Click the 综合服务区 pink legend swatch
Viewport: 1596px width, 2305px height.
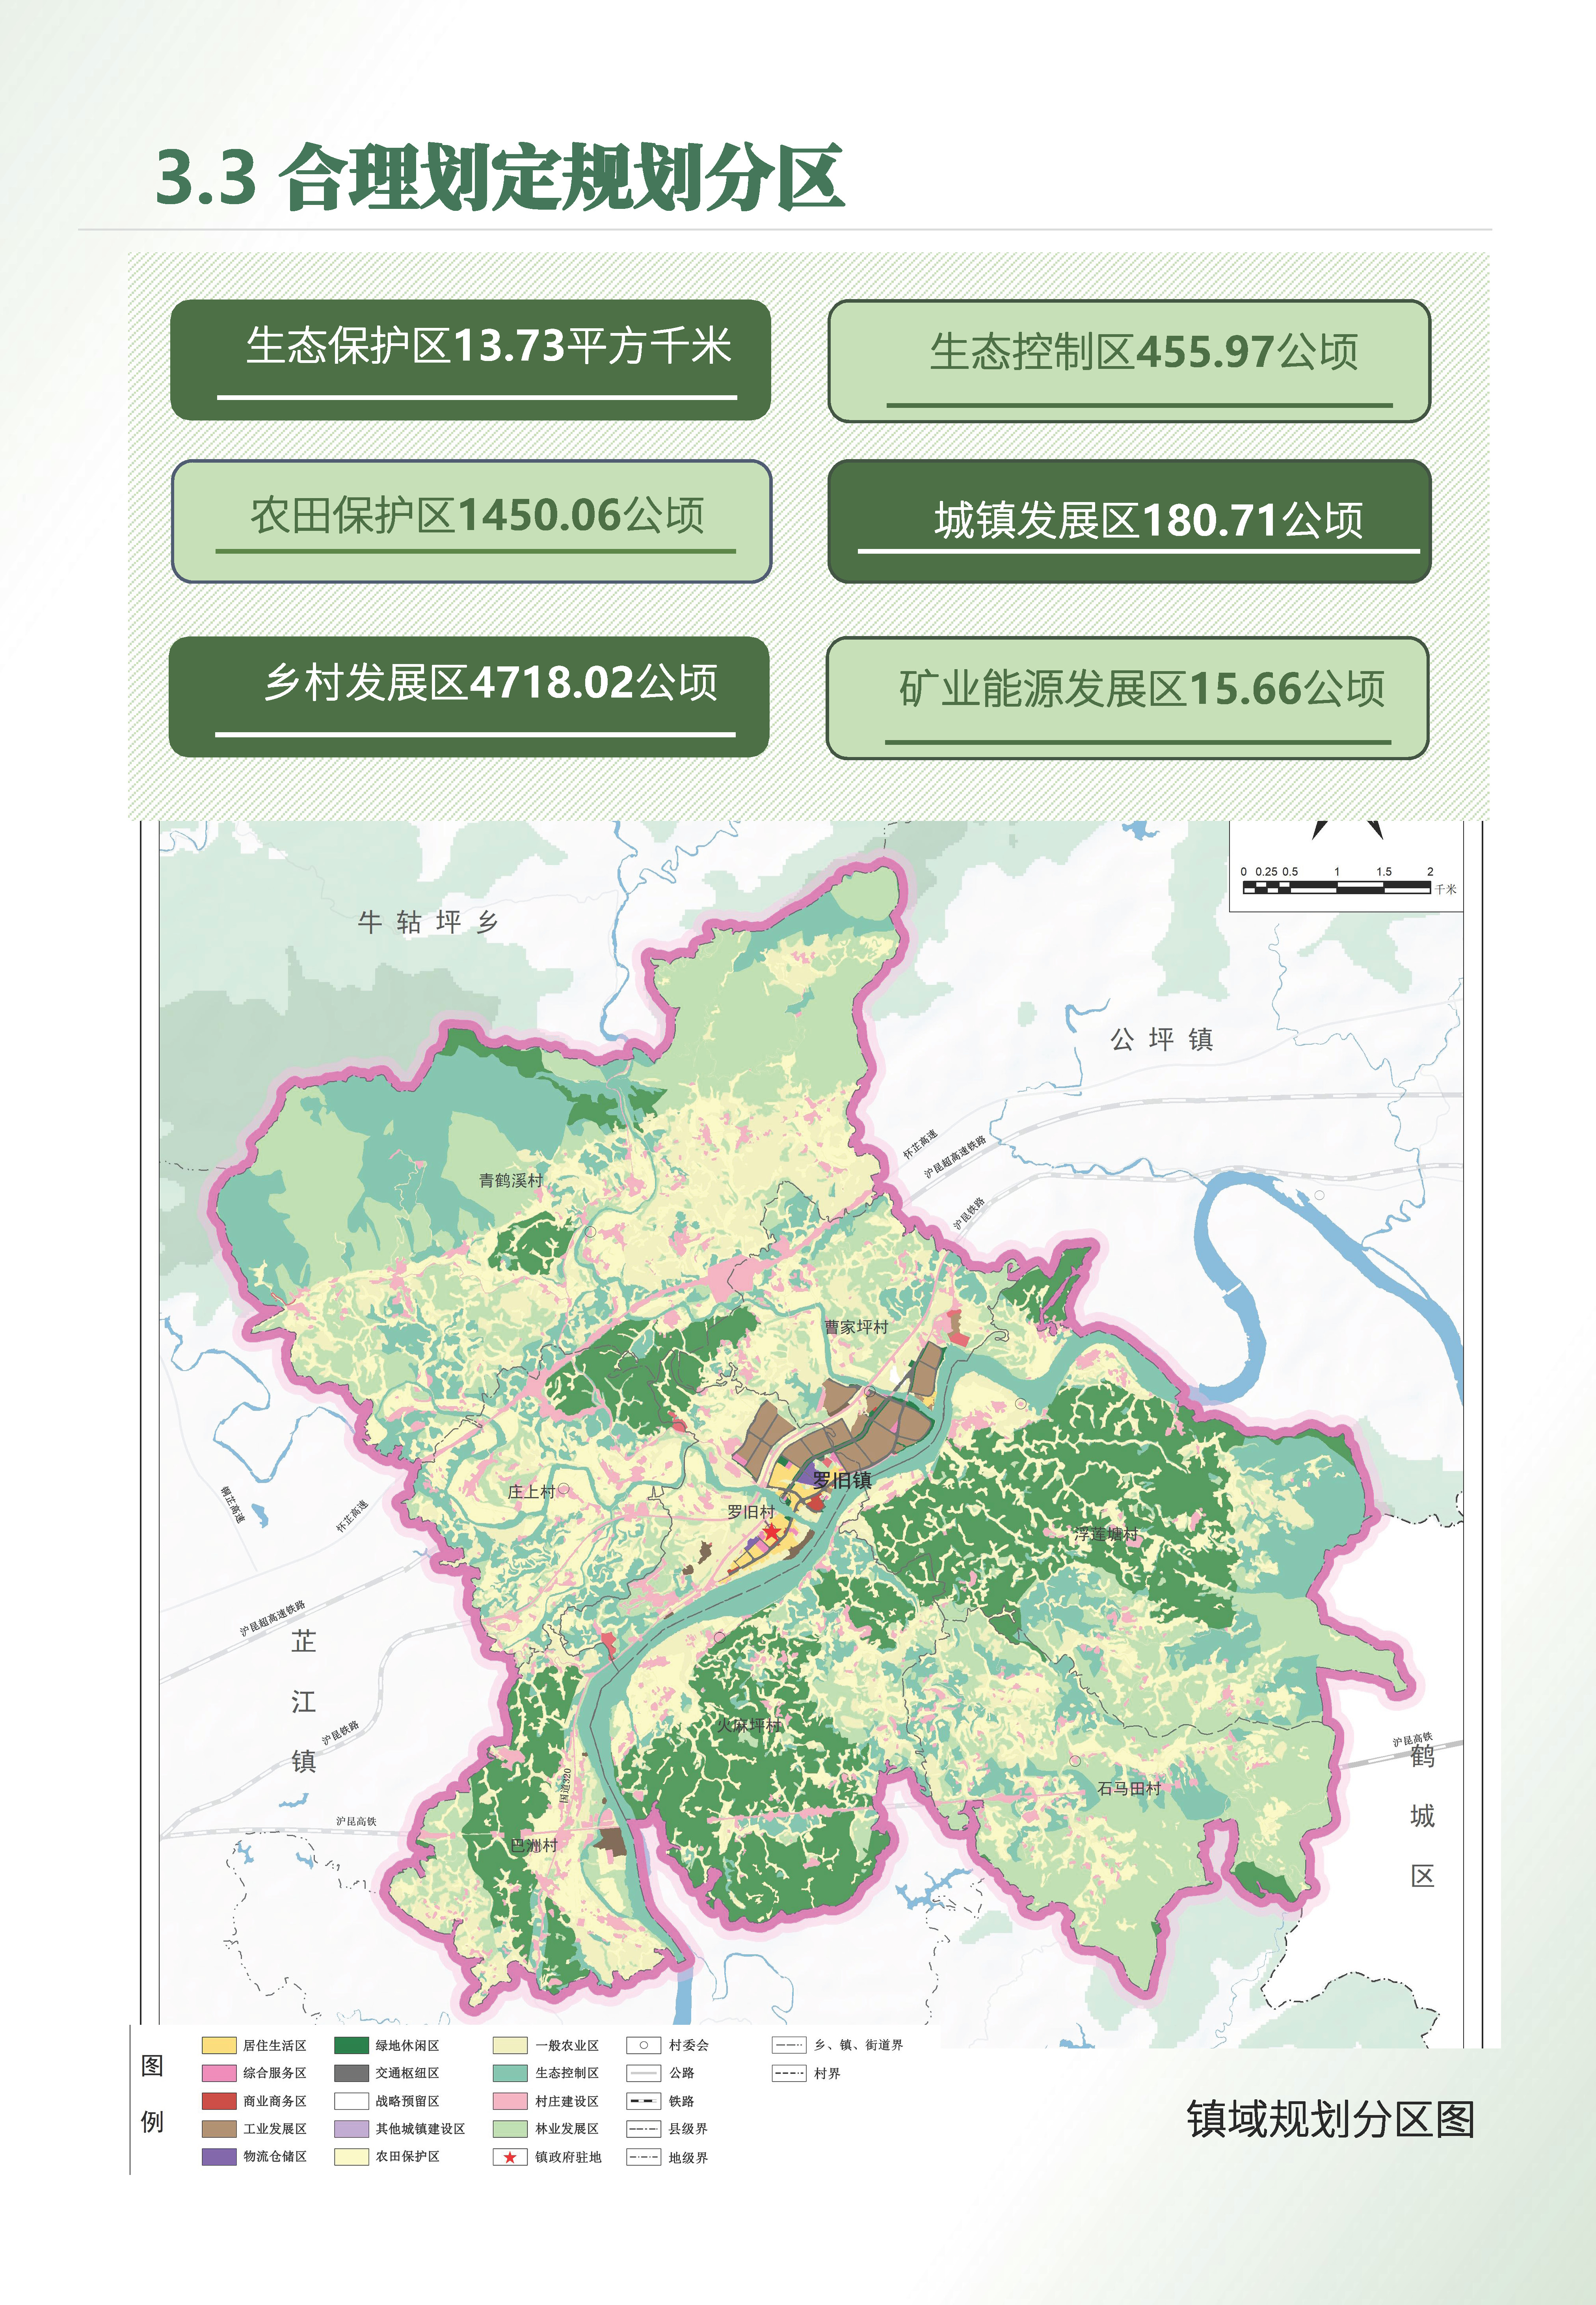219,2073
